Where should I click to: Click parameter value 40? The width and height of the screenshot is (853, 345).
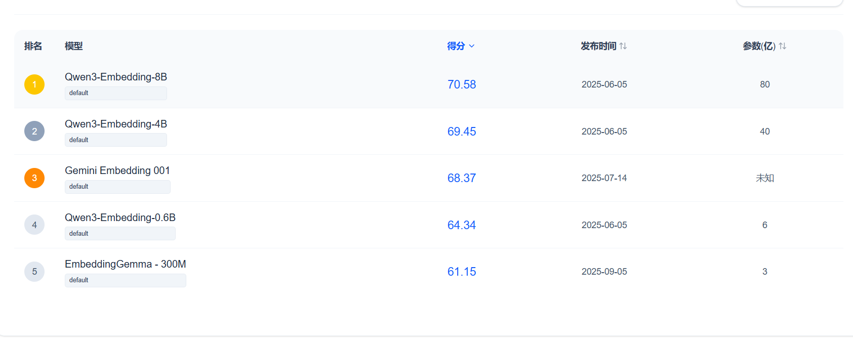click(765, 132)
